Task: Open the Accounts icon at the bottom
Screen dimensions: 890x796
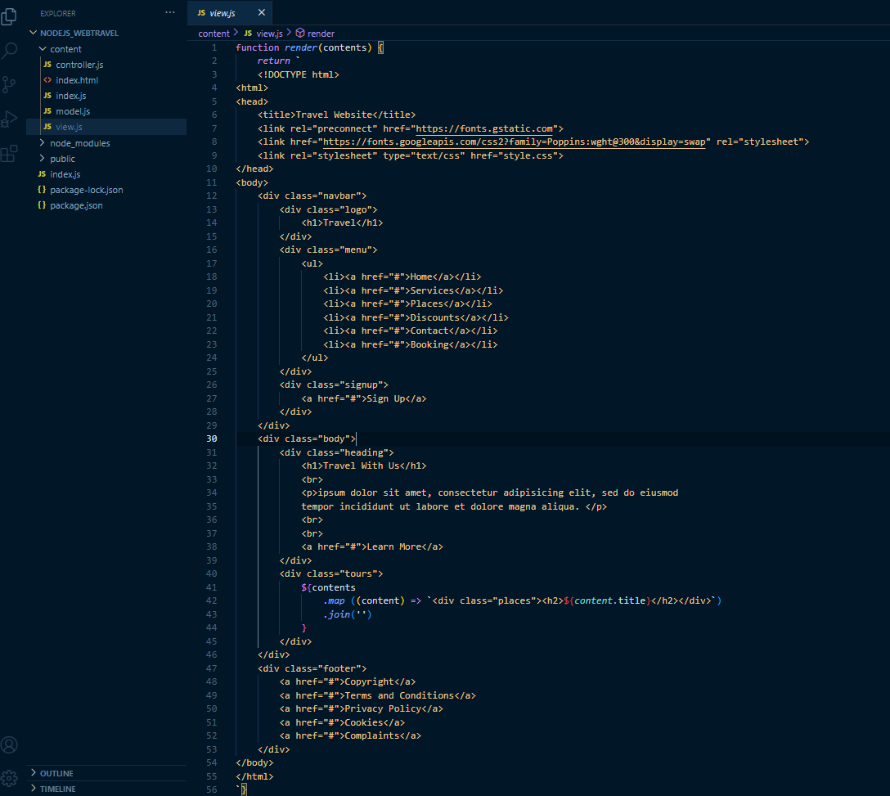Action: click(11, 745)
